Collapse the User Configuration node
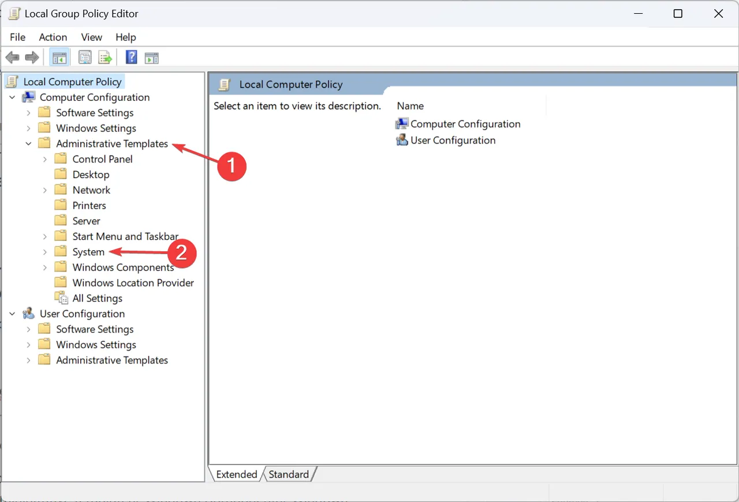 click(12, 314)
